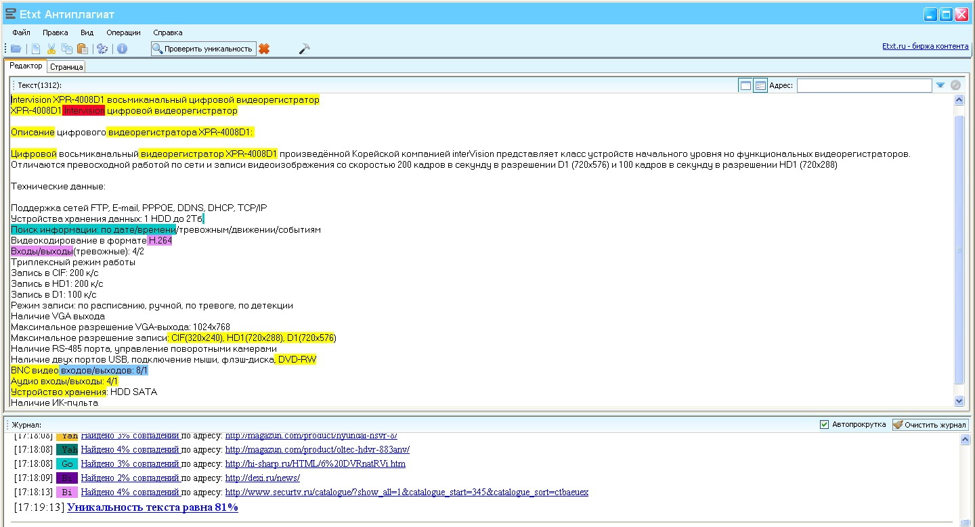Click the red-highlighted word Intervision
The image size is (975, 527).
click(84, 110)
